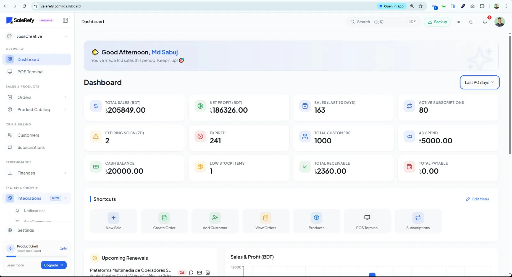Click the document icon on upcoming renewal
512x277 pixels.
pyautogui.click(x=208, y=273)
